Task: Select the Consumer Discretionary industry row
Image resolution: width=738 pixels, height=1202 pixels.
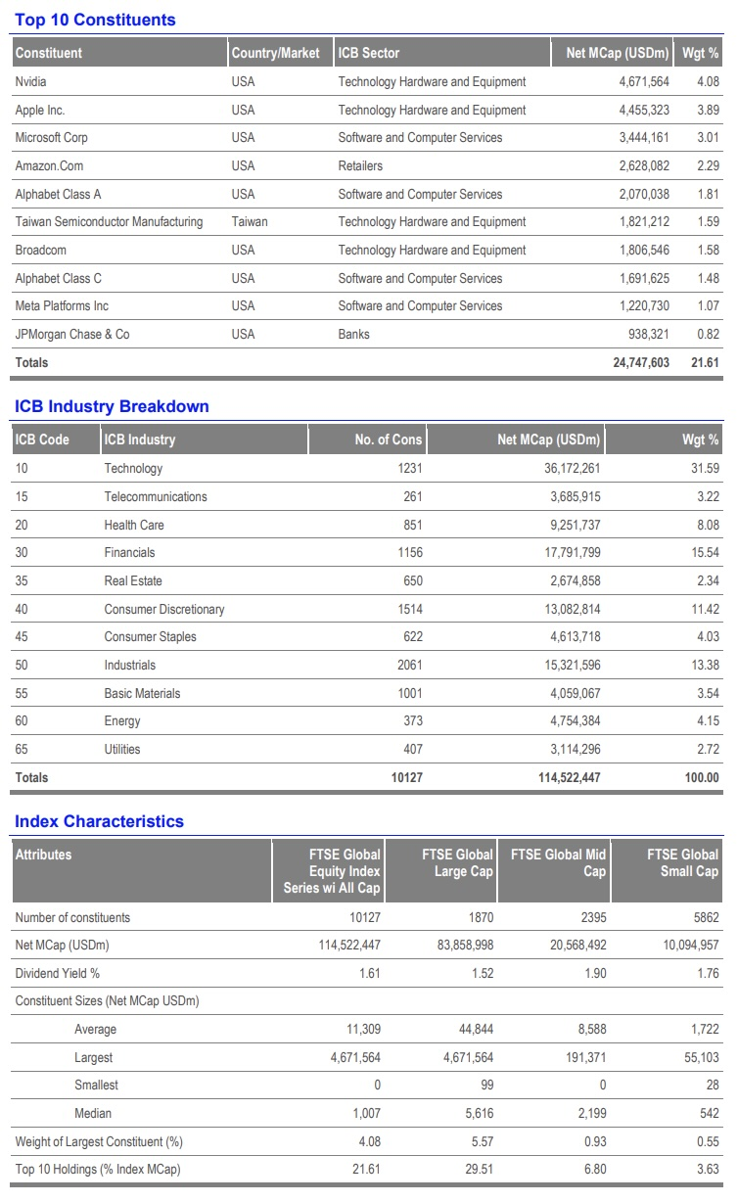Action: [x=367, y=610]
